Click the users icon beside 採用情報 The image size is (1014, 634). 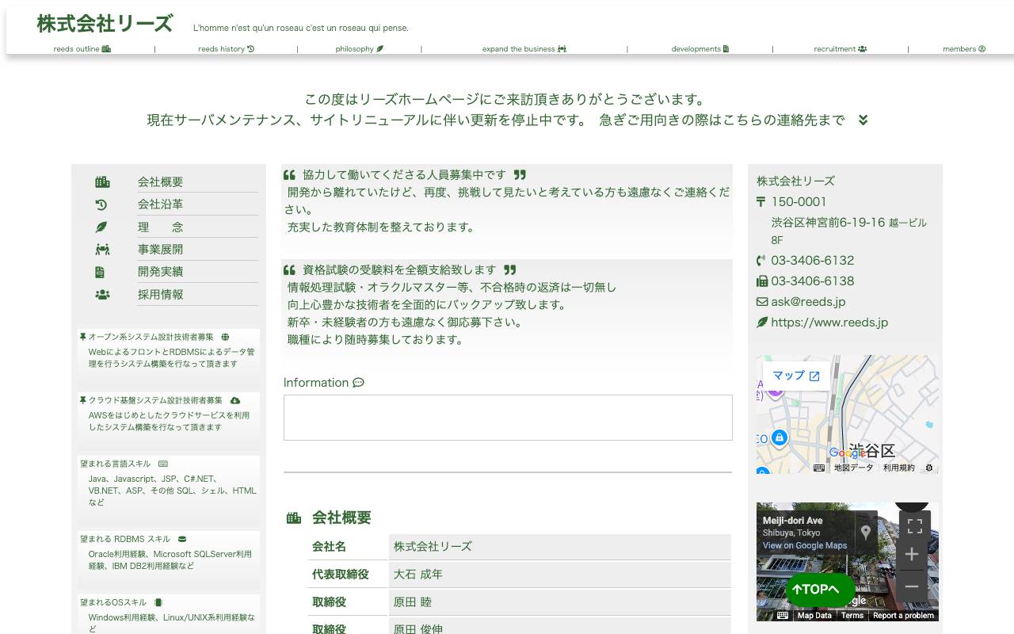(102, 295)
